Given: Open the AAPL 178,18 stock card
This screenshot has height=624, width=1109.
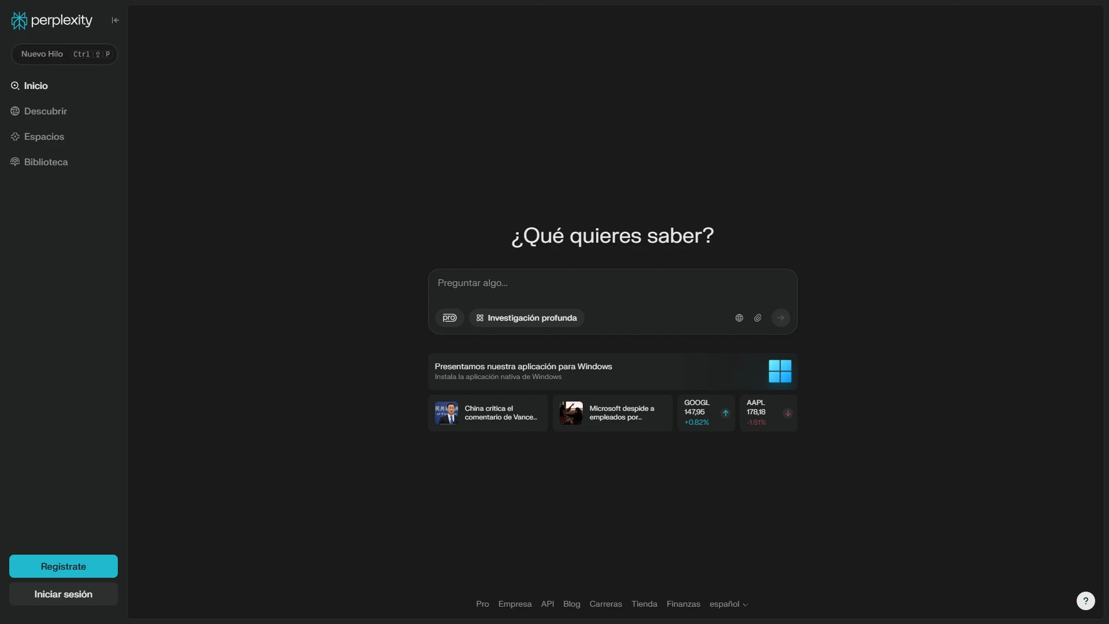Looking at the screenshot, I should pyautogui.click(x=768, y=413).
